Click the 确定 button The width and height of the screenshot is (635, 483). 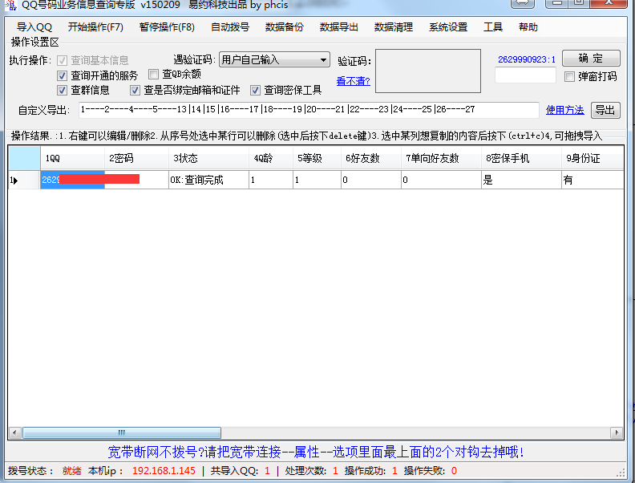coord(591,59)
